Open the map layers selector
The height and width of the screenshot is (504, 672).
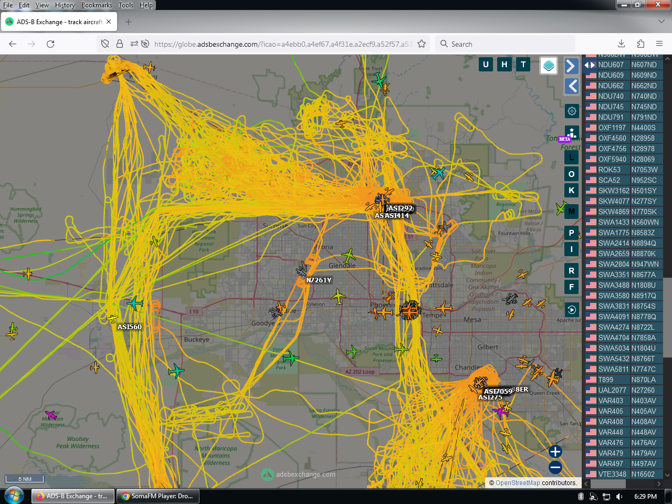click(x=548, y=66)
